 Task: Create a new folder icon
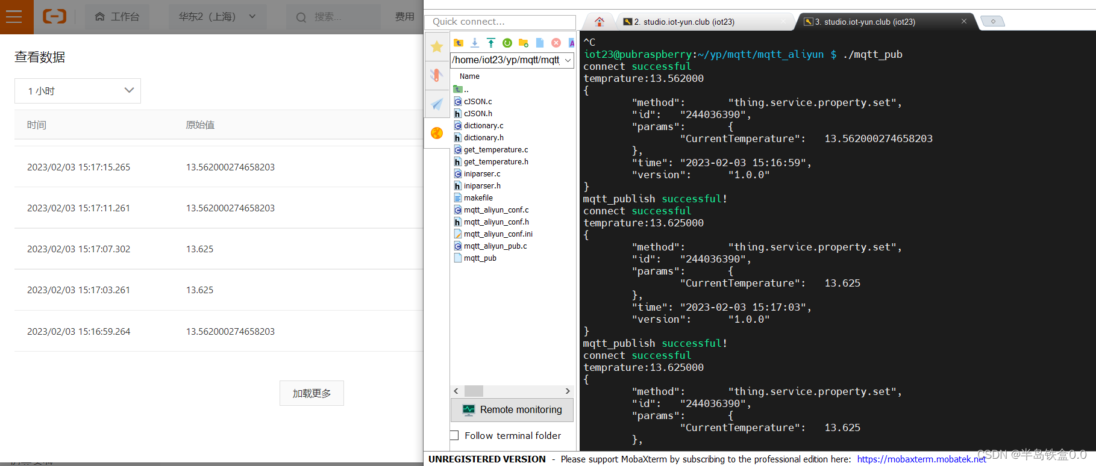[x=524, y=43]
